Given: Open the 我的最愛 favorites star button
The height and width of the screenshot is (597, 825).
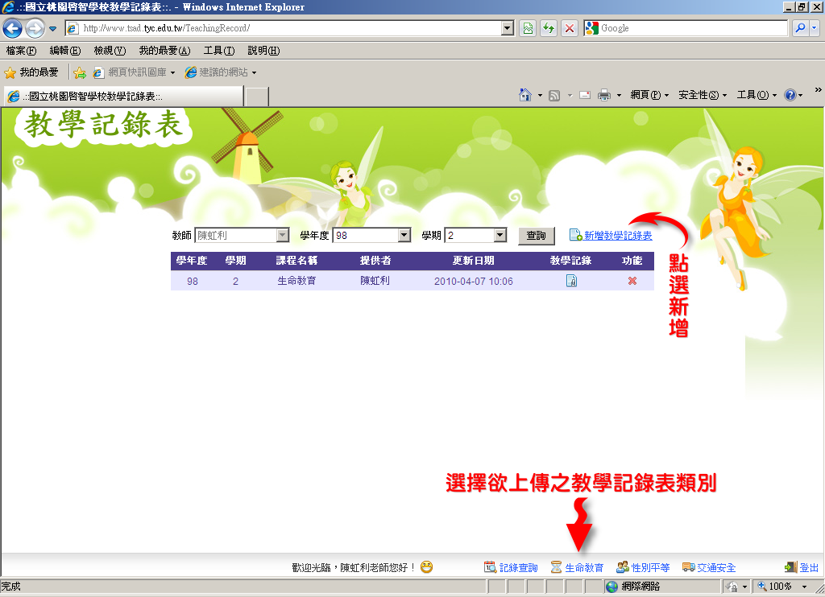Looking at the screenshot, I should (x=31, y=72).
